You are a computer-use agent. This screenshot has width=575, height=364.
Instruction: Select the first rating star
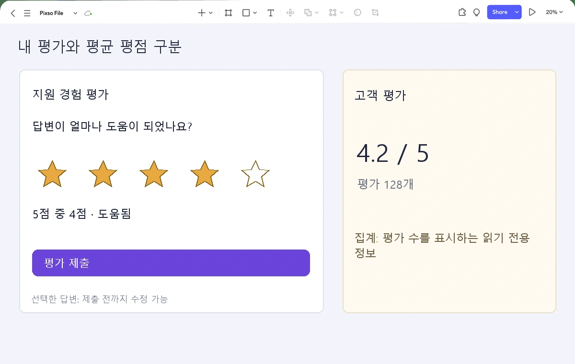pos(52,174)
